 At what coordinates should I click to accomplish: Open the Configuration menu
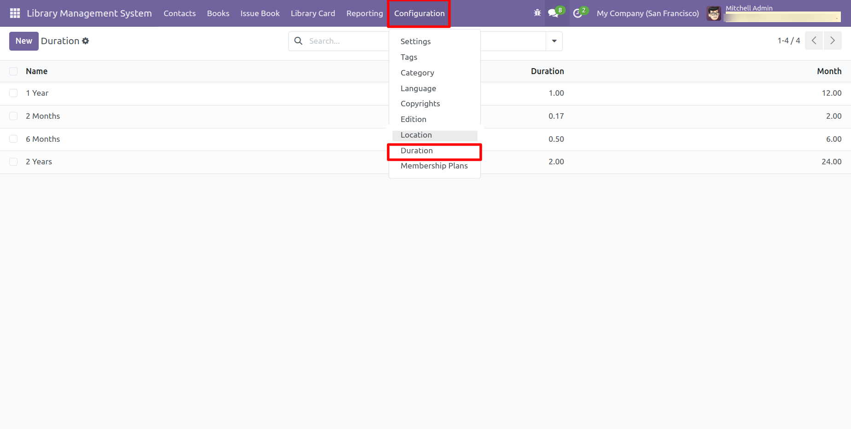(x=419, y=13)
